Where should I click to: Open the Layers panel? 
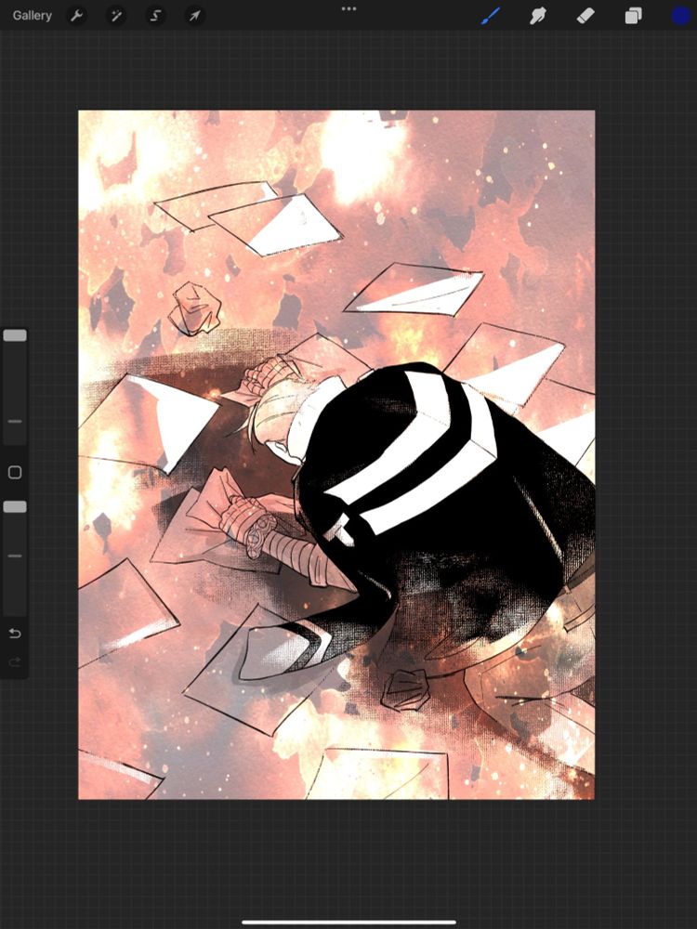(633, 16)
